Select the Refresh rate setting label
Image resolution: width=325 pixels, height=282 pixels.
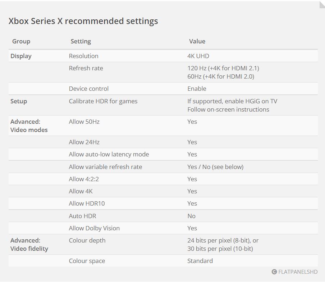[86, 68]
